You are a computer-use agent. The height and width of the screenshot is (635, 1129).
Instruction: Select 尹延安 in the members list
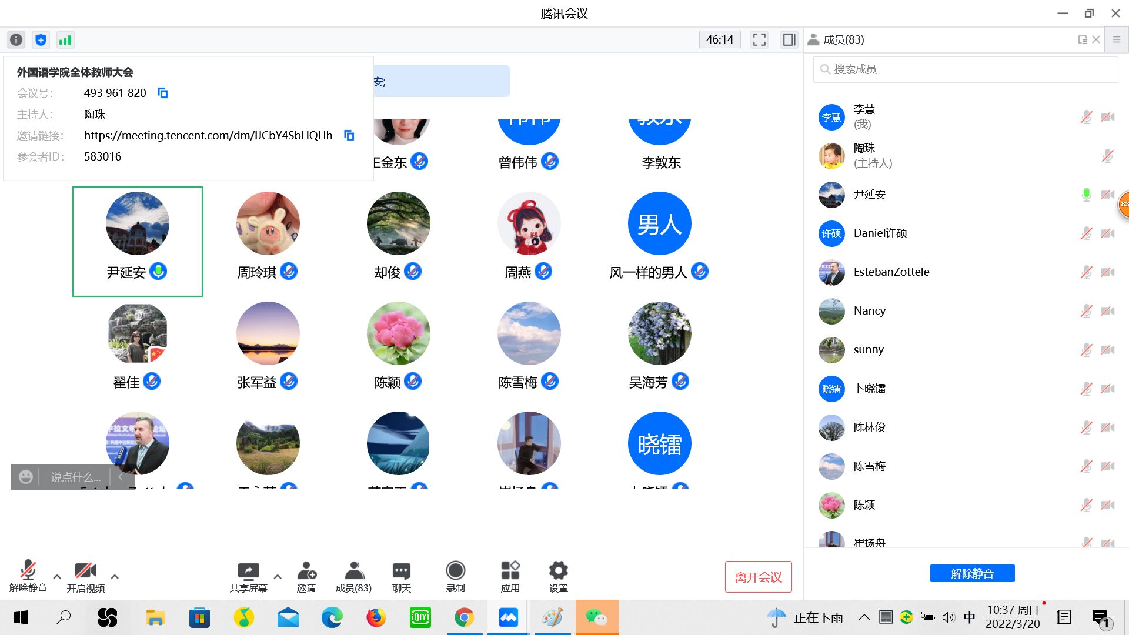coord(966,195)
